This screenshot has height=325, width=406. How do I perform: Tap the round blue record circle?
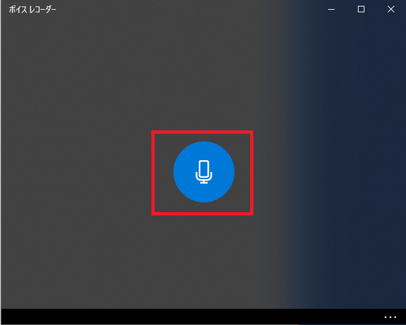point(204,172)
